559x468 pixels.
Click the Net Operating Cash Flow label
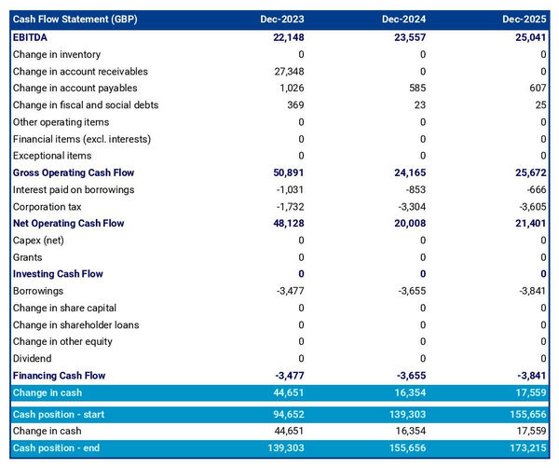click(68, 224)
